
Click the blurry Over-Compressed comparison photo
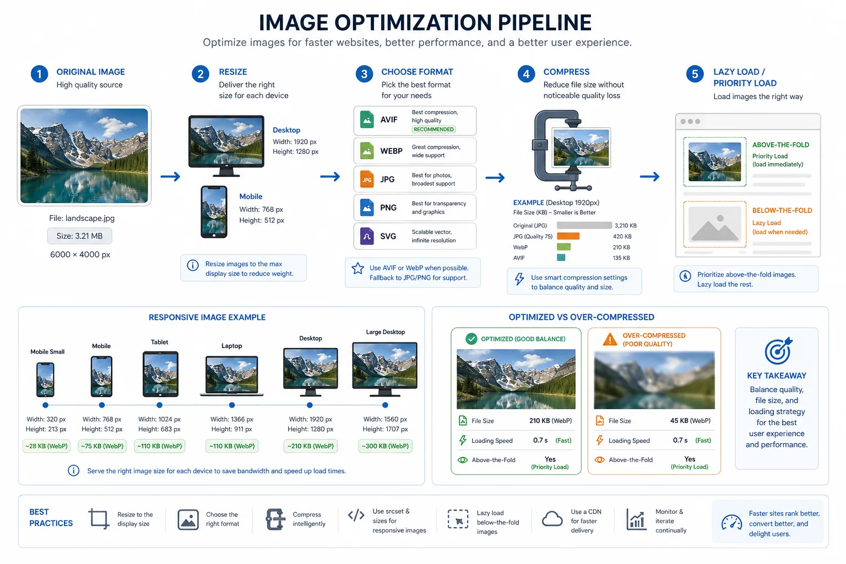coord(654,379)
